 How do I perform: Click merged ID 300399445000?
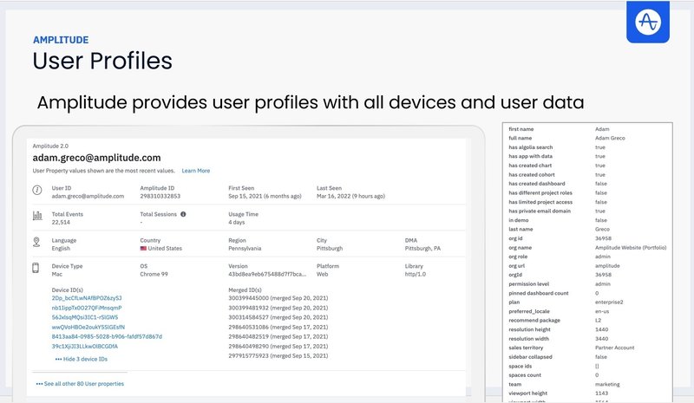coord(278,298)
